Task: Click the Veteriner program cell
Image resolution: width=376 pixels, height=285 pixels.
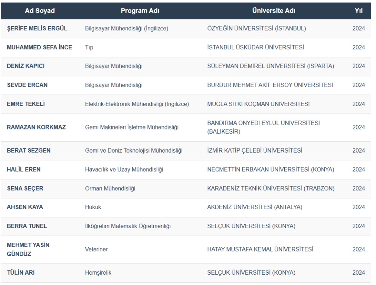Action: (x=96, y=250)
